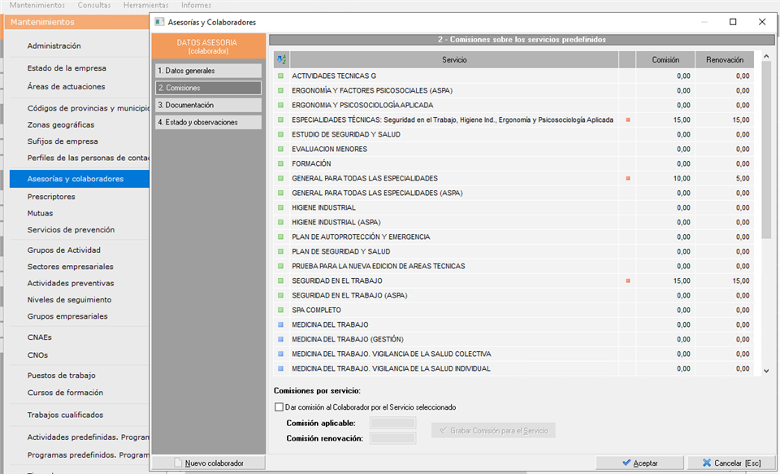This screenshot has height=474, width=780.
Task: Click the Asesorías y Colaboradores window title icon
Action: pyautogui.click(x=159, y=22)
